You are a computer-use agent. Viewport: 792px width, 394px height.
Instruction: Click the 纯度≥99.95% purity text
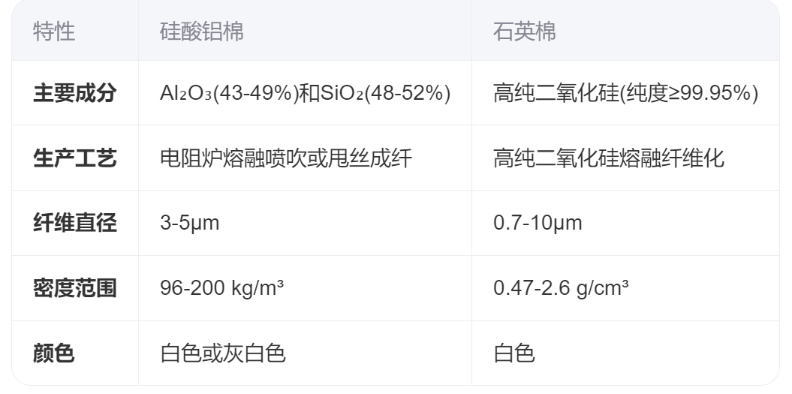[x=692, y=93]
